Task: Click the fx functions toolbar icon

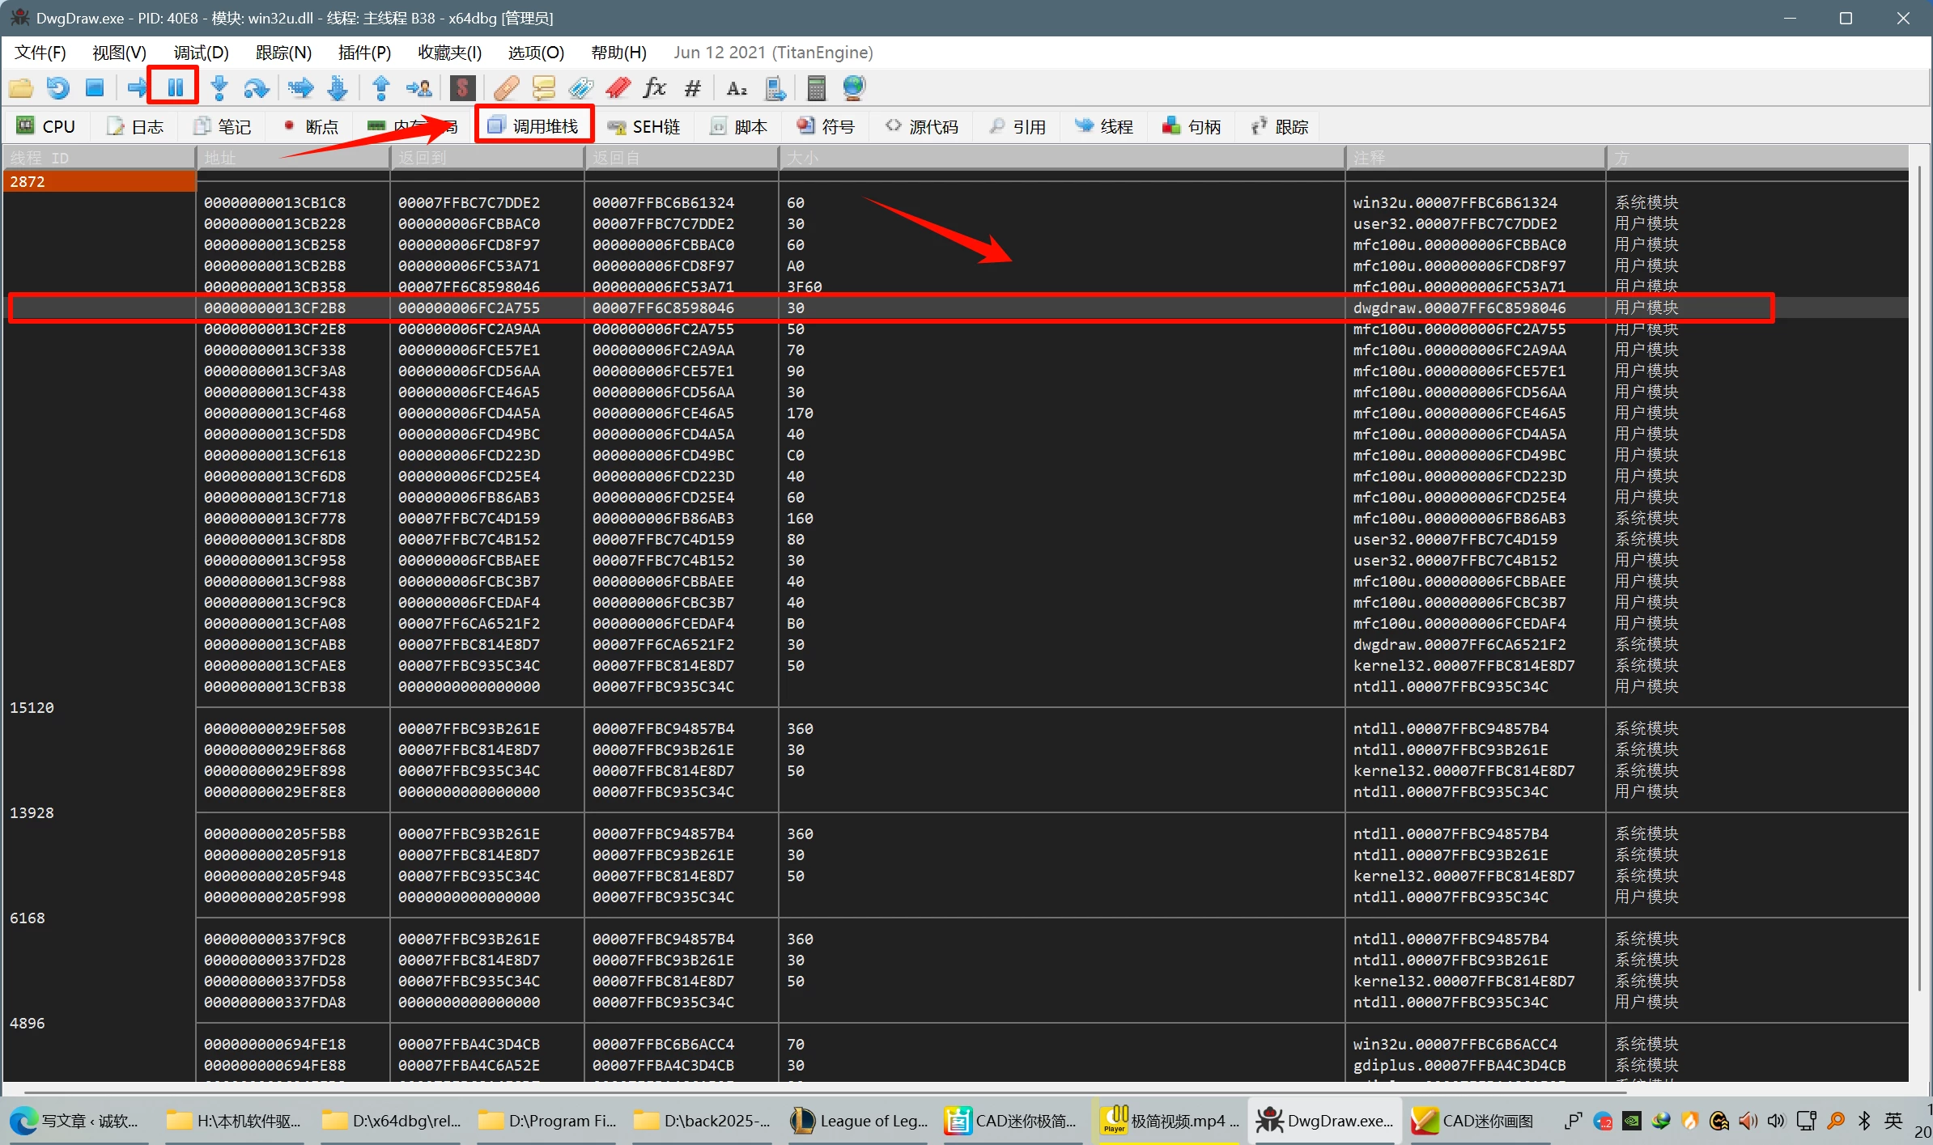Action: coord(654,87)
